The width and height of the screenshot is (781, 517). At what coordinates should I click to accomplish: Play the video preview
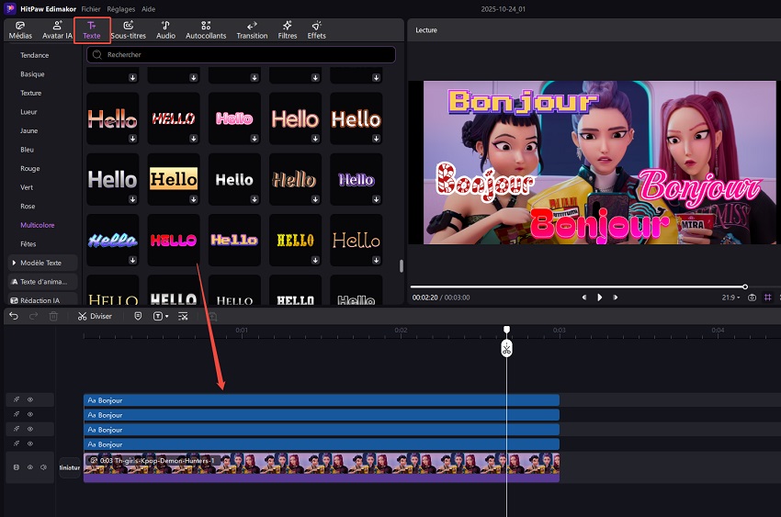pyautogui.click(x=600, y=298)
